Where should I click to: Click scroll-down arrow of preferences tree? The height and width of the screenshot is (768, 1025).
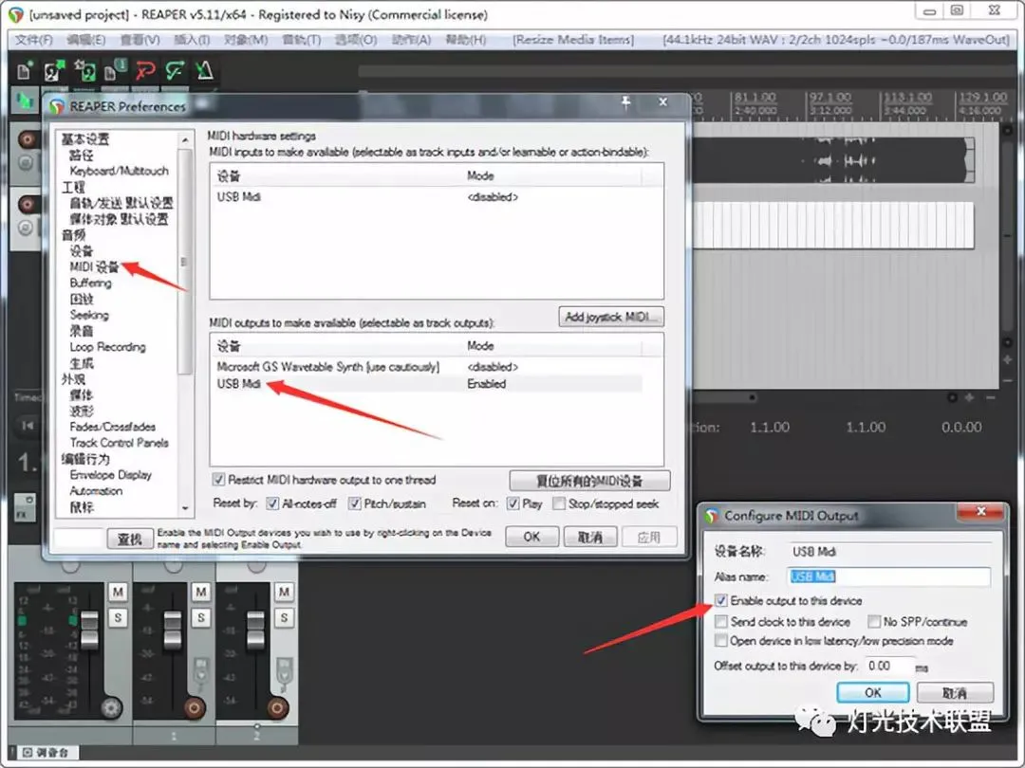click(185, 507)
